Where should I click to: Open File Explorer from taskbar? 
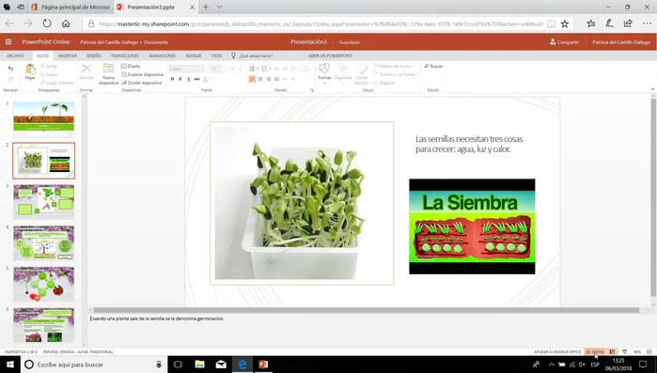click(x=199, y=365)
